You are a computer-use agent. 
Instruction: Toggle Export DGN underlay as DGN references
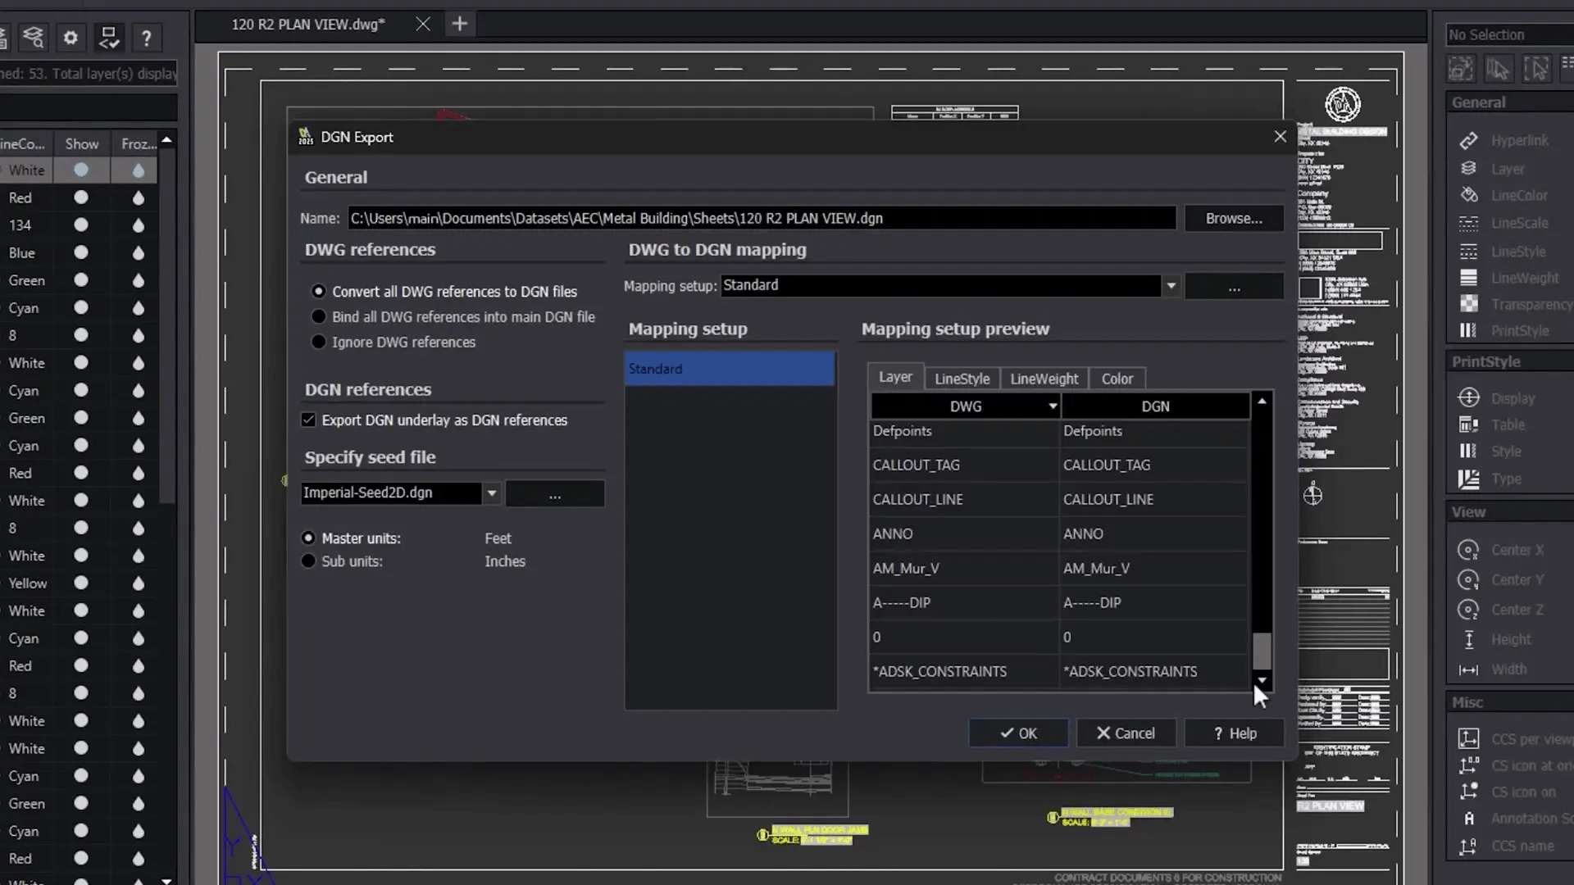point(309,420)
